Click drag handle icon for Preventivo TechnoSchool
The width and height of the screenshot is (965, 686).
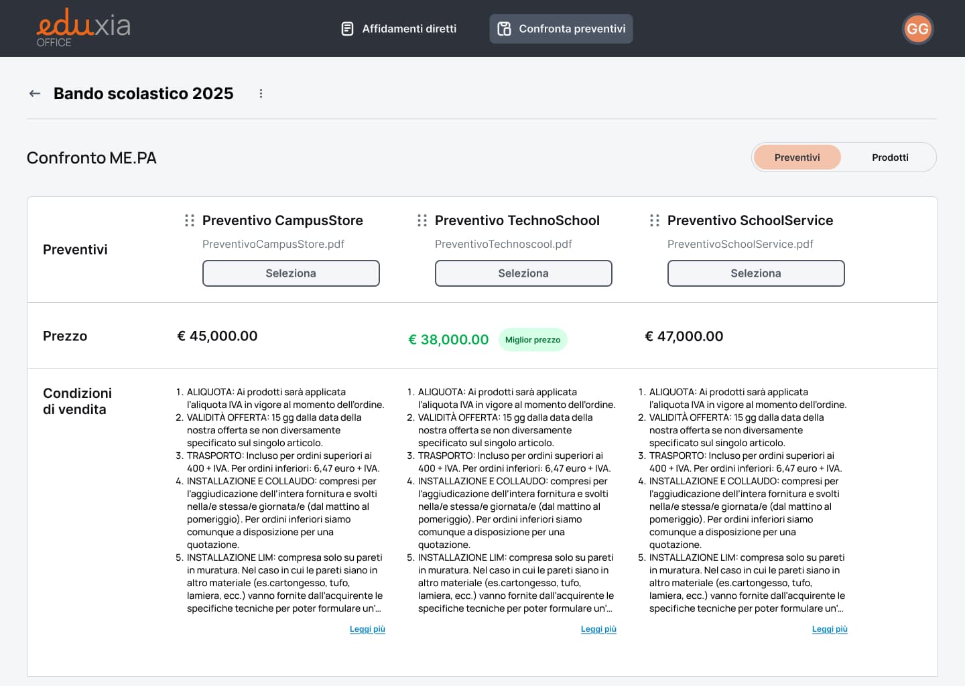pos(422,220)
